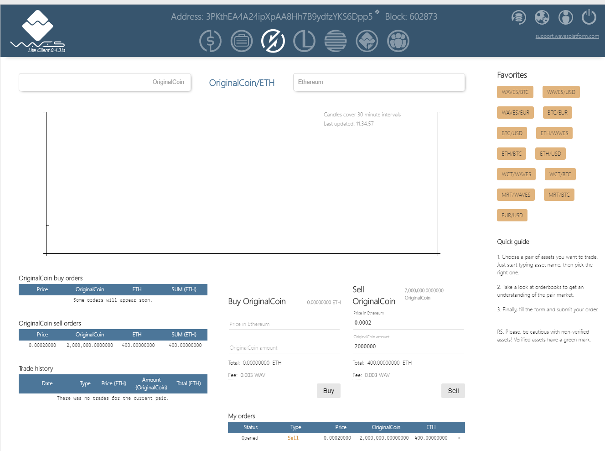Viewport: 605px width, 451px height.
Task: Select WAVES/USD favorite pair
Action: coord(561,92)
